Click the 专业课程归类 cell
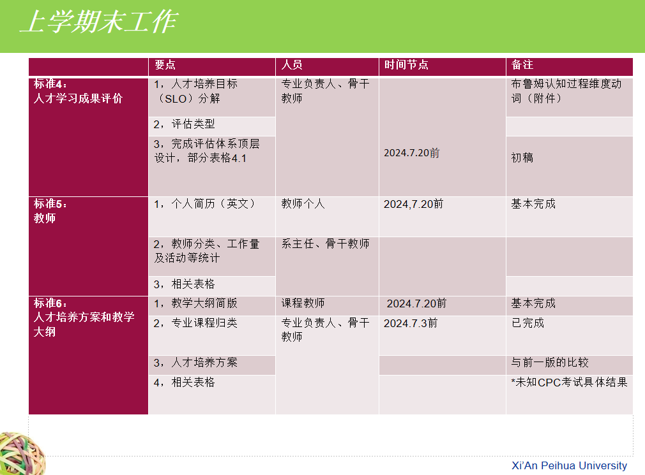645x475 pixels. 211,335
